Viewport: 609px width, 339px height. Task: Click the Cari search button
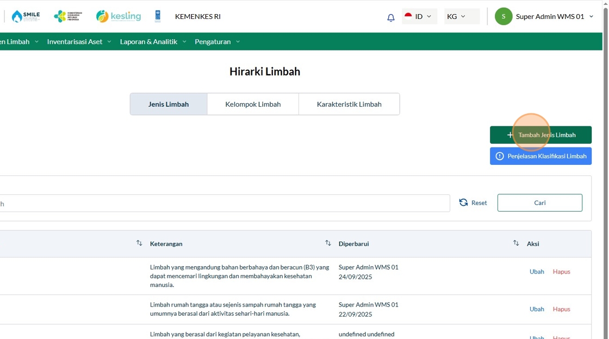540,203
